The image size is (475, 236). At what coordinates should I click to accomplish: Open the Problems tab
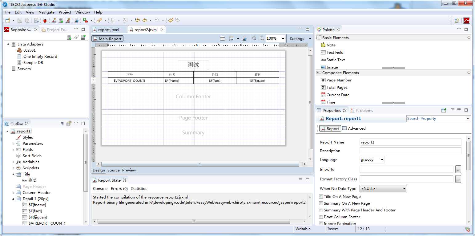tap(362, 110)
